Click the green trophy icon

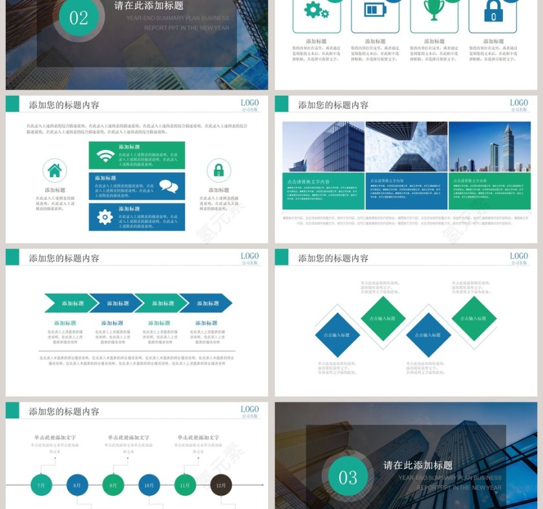[434, 9]
